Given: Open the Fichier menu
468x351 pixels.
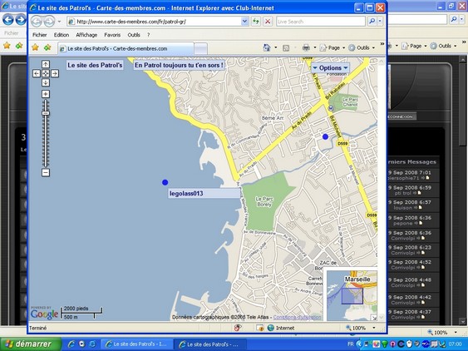Looking at the screenshot, I should coord(39,35).
